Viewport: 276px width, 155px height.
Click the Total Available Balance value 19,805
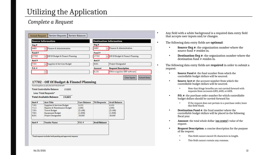pos(67,97)
